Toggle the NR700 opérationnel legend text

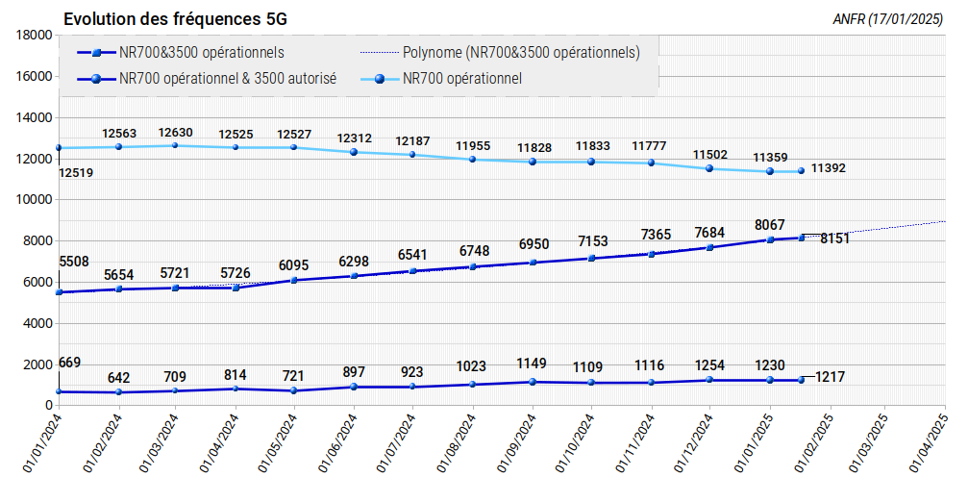click(x=462, y=80)
